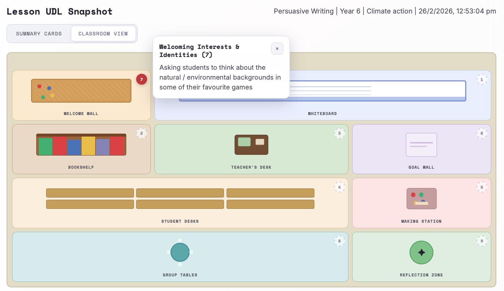Expand badge 9 on the Reflection Zone

click(x=482, y=241)
